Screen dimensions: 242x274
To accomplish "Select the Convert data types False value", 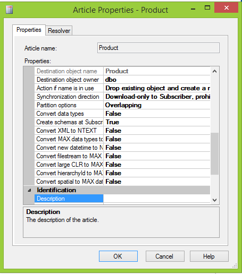I will pos(157,114).
